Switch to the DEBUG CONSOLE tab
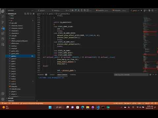This screenshot has height=118, width=158. 62,75
